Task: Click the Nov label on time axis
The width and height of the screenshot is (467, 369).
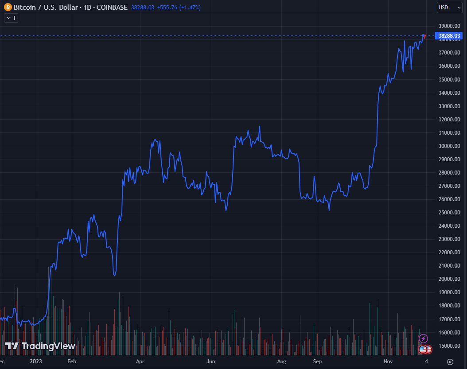Action: click(388, 361)
